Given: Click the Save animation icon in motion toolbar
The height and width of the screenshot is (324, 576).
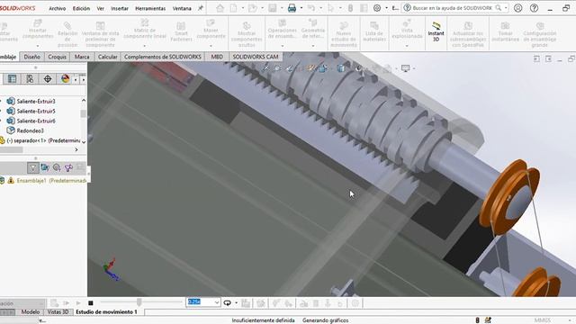Looking at the screenshot, I should (246, 303).
